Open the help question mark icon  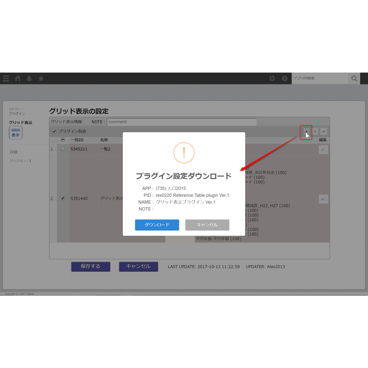(285, 78)
